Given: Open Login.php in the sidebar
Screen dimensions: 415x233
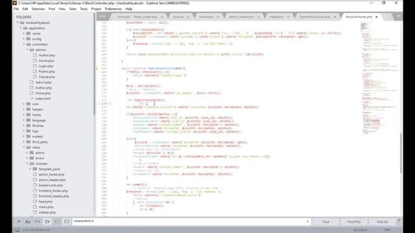Looking at the screenshot, I should (x=46, y=66).
